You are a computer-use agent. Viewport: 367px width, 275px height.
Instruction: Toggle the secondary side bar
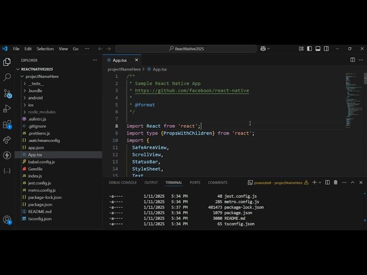(x=326, y=49)
